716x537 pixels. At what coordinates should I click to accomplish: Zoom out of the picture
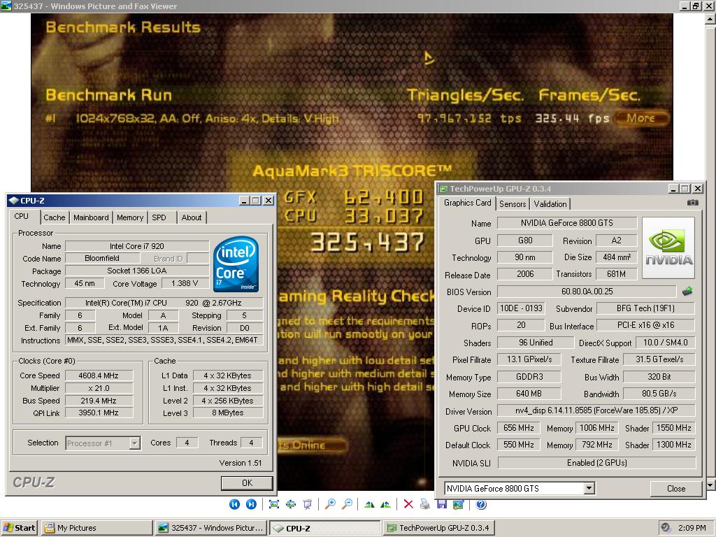[347, 504]
